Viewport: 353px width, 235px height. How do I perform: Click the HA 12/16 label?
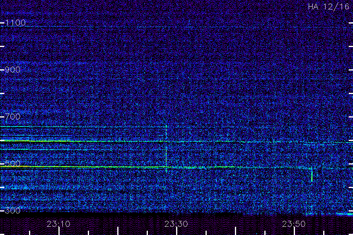pos(328,7)
